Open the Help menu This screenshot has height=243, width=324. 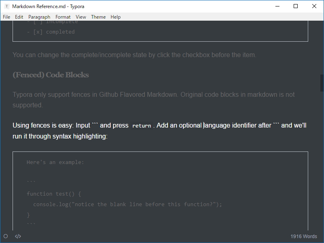coord(115,17)
